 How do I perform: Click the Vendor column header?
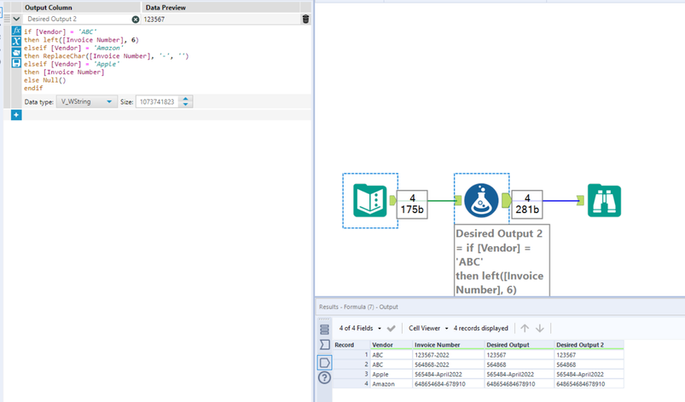pos(392,345)
